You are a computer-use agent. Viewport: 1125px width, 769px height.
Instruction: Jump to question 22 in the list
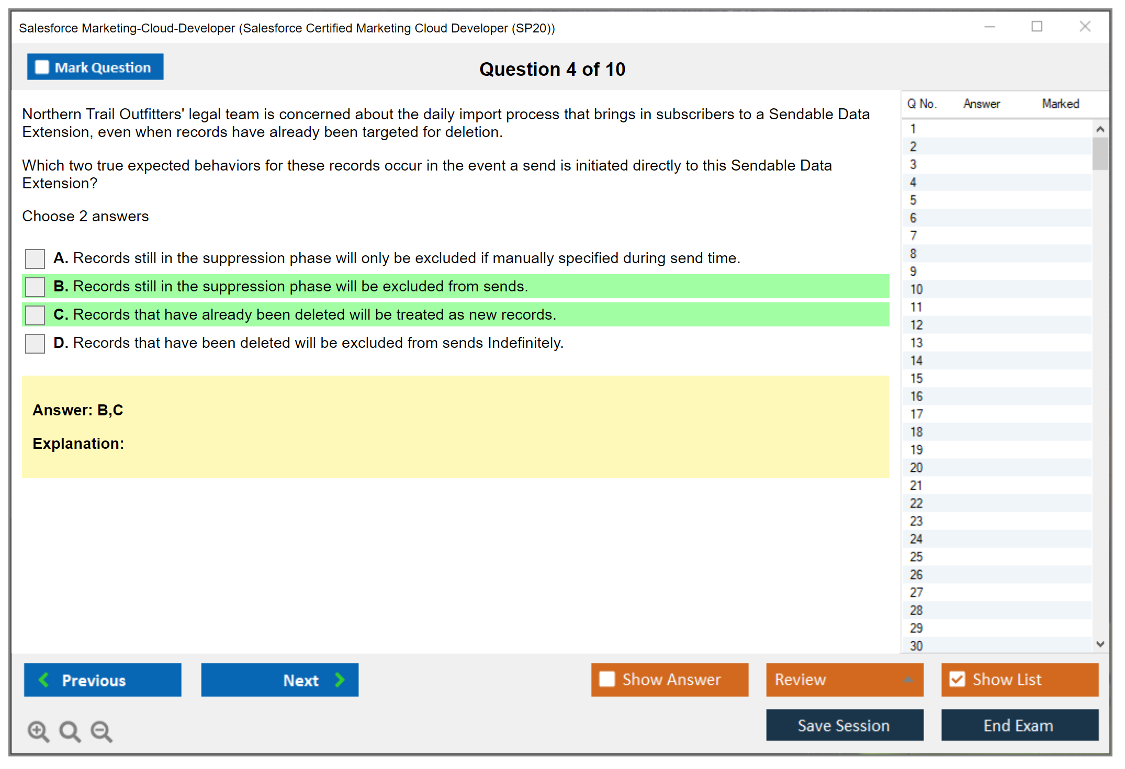916,503
